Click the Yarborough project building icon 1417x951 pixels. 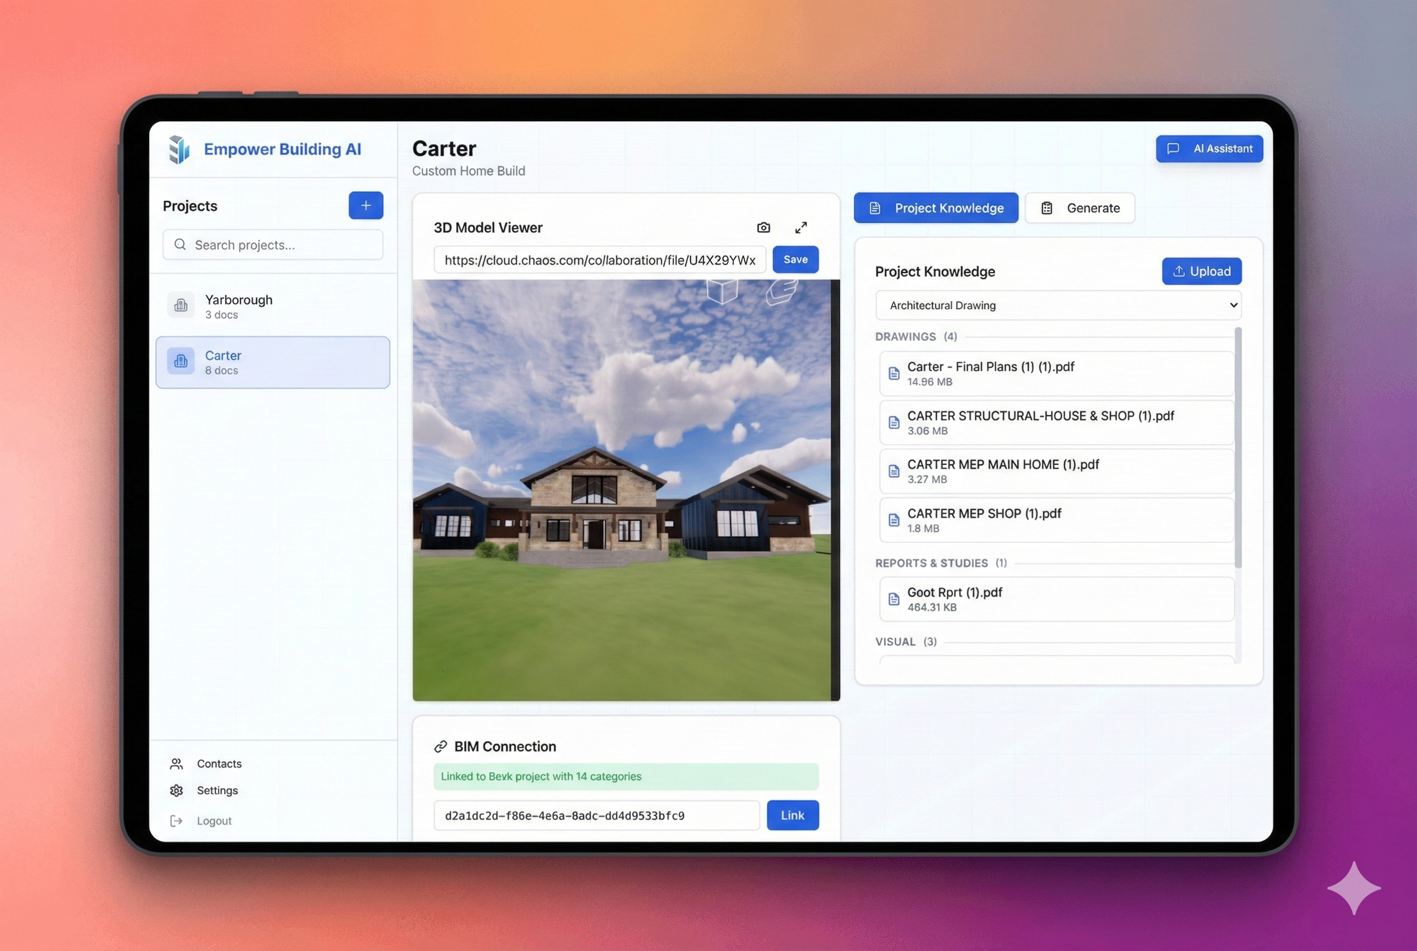point(180,306)
